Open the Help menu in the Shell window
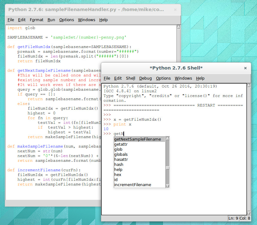The width and height of the screenshot is (257, 225). tap(200, 78)
